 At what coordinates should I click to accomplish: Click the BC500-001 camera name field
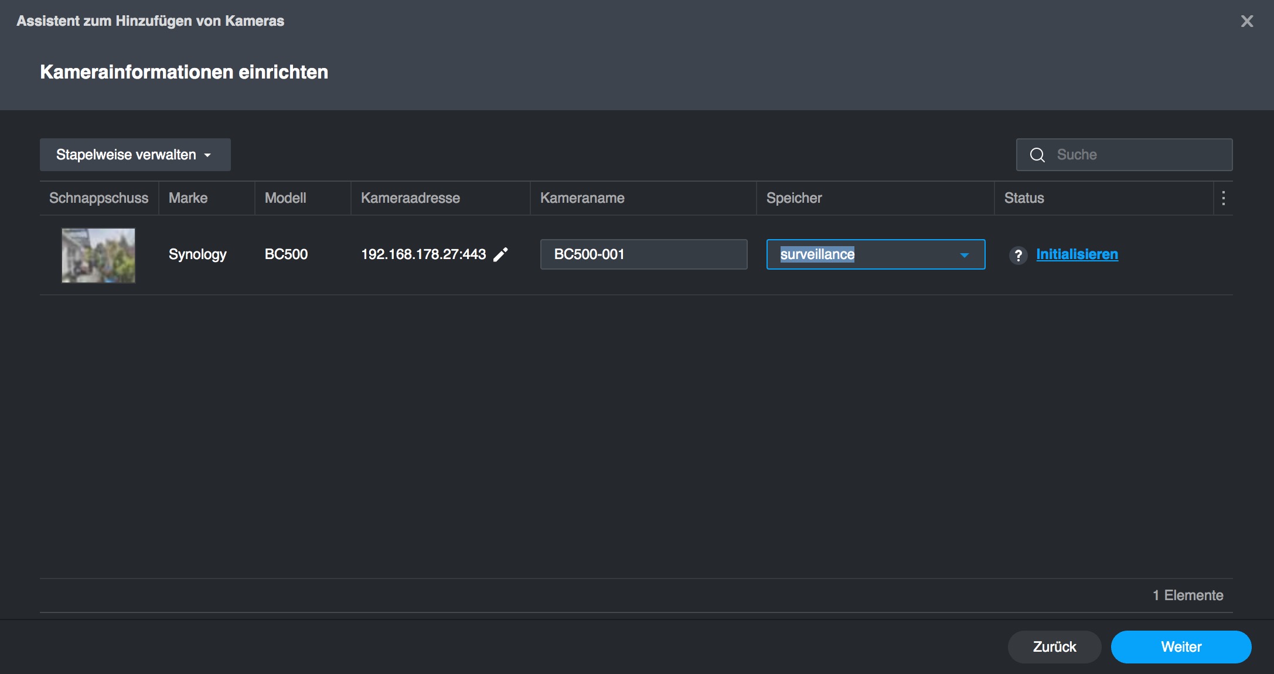click(x=643, y=254)
